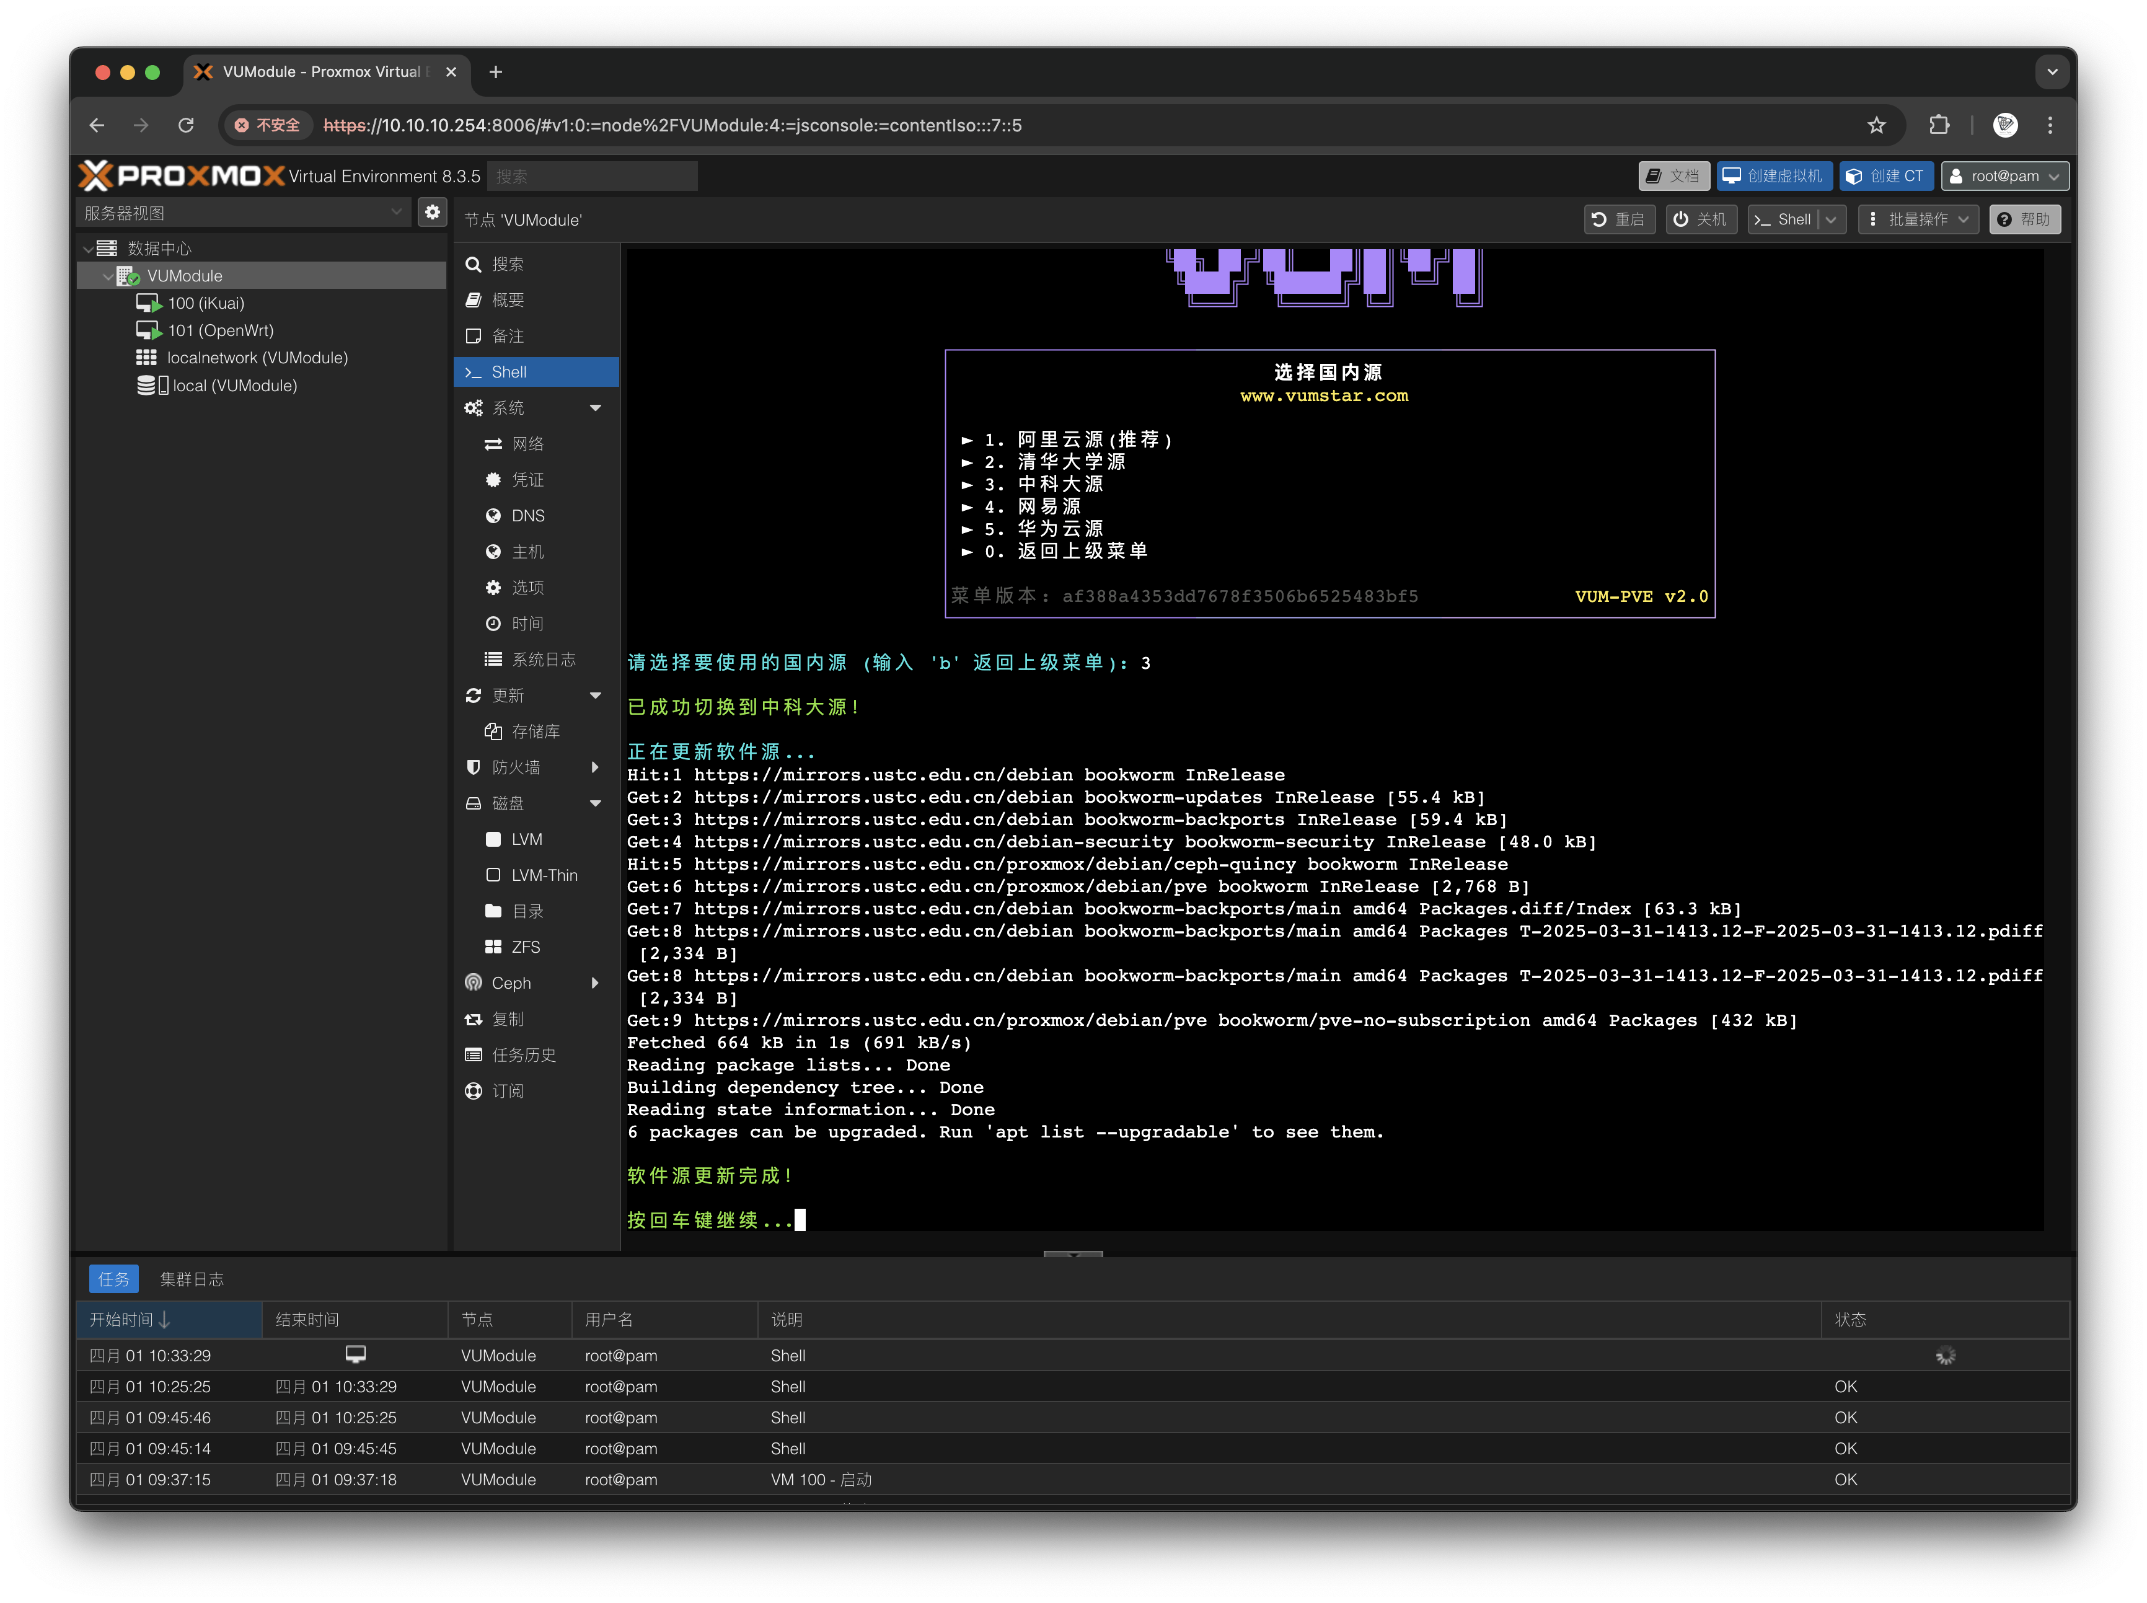Collapse the 系统 menu section
2147x1603 pixels.
click(595, 408)
